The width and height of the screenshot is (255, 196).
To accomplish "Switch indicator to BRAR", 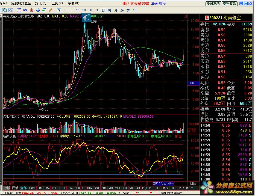I will point(71,188).
